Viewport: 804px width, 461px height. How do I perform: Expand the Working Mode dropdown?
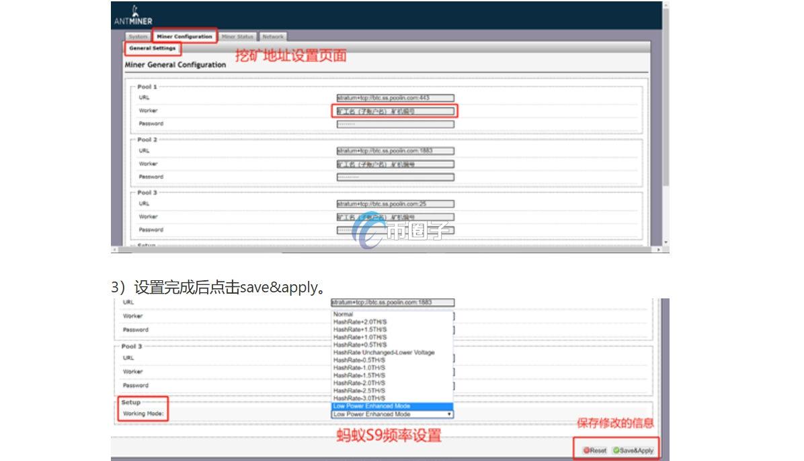tap(393, 415)
